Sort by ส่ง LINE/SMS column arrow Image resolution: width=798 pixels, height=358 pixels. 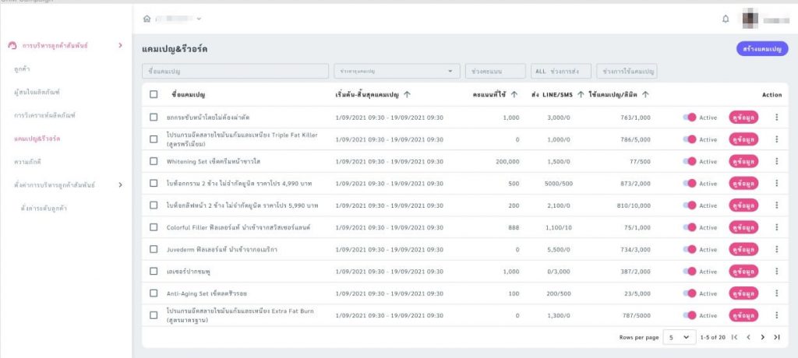[x=581, y=95]
